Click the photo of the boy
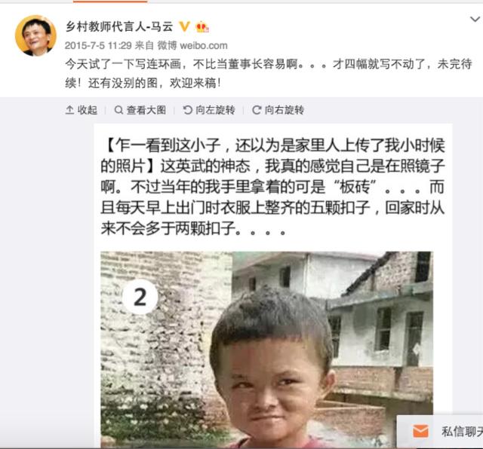Viewport: 483px width, 449px height. point(266,350)
